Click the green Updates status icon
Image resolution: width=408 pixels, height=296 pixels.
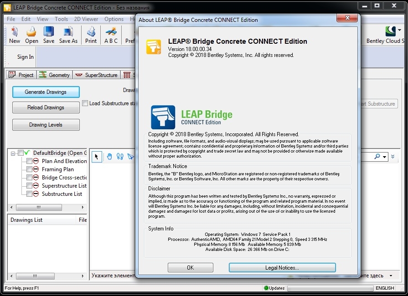click(266, 288)
